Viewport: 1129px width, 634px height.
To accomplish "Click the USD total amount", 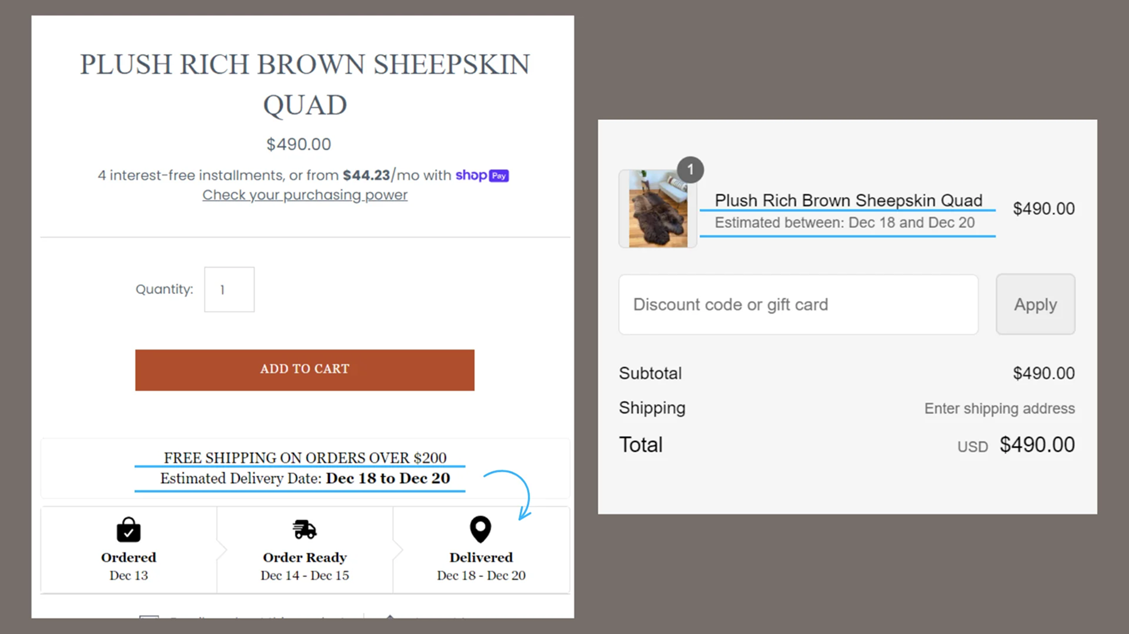I will 1036,445.
